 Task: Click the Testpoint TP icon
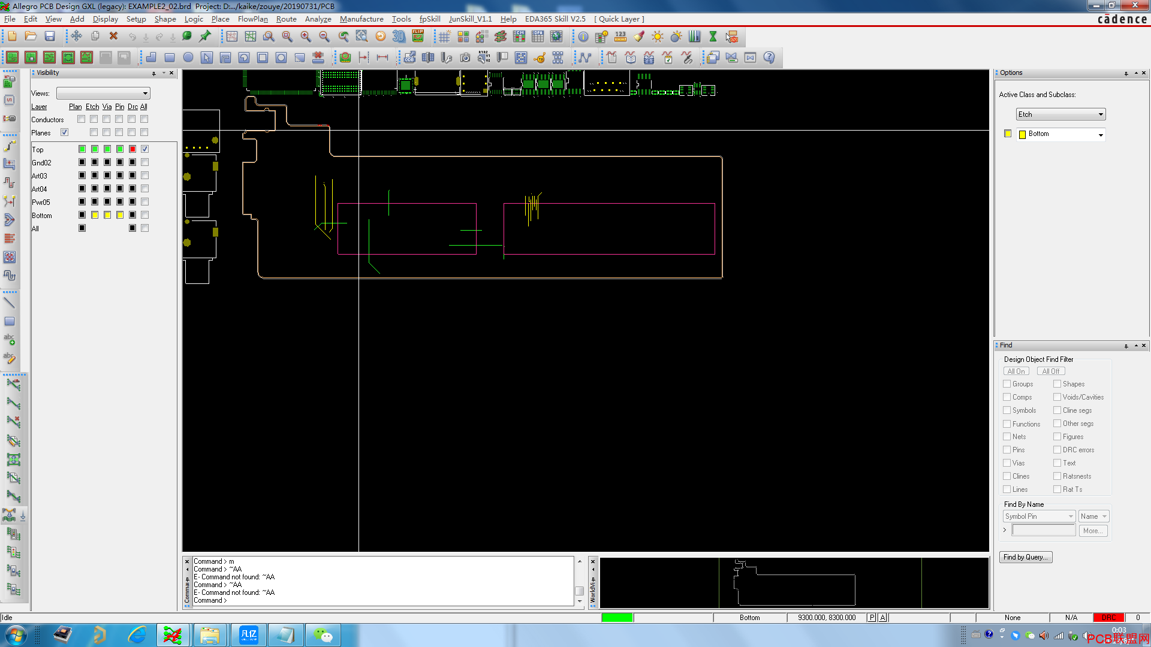point(540,58)
